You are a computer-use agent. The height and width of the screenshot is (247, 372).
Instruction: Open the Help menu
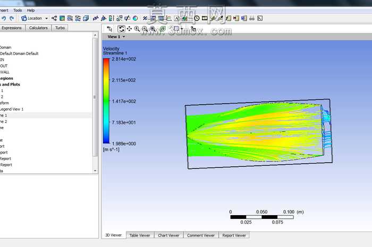pos(31,11)
